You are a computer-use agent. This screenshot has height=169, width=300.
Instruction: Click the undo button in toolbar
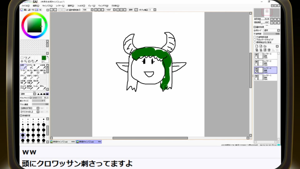pyautogui.click(x=52, y=10)
